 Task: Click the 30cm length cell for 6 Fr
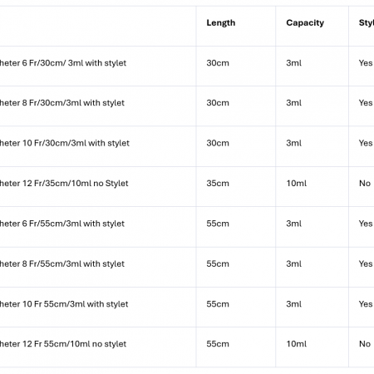point(218,63)
